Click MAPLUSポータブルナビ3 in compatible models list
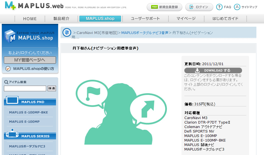The image size is (264, 155). point(204,149)
